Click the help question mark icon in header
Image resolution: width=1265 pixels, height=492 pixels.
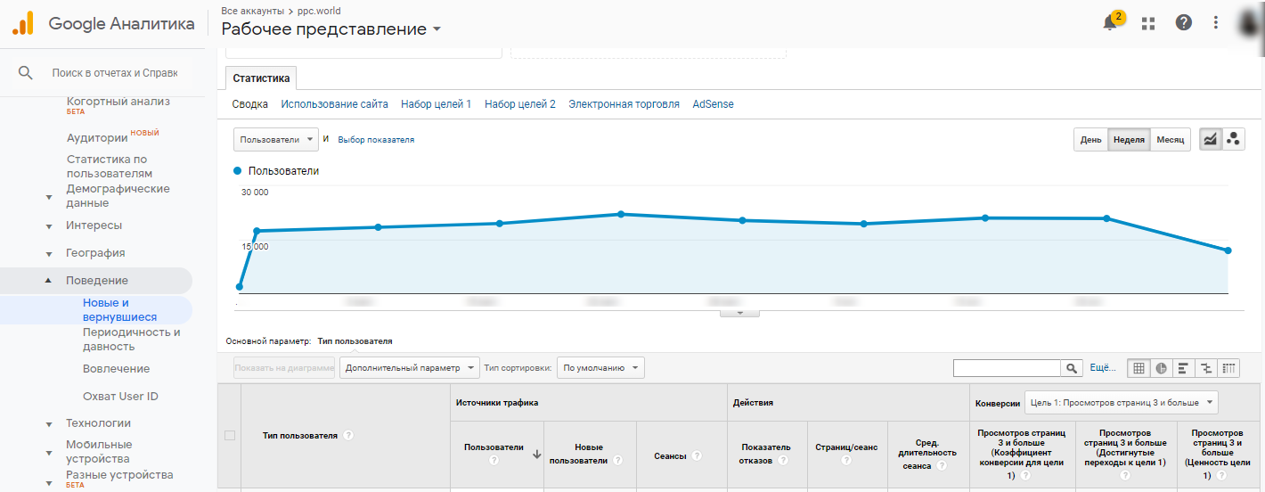coord(1183,23)
